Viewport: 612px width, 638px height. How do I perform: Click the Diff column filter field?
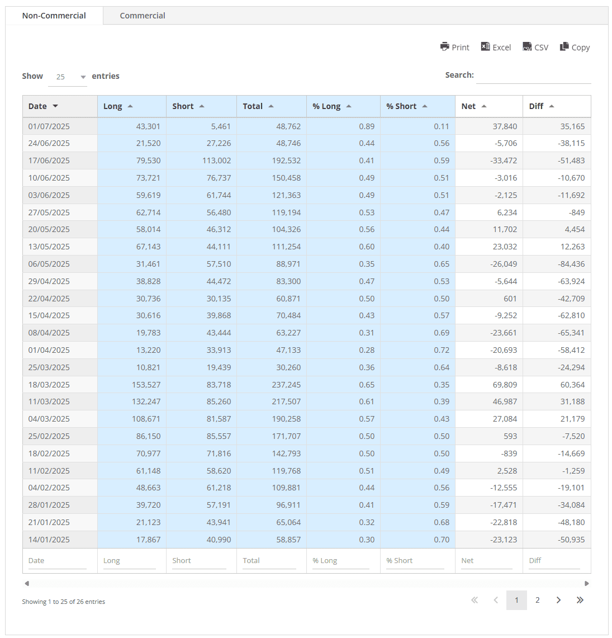[x=554, y=561]
